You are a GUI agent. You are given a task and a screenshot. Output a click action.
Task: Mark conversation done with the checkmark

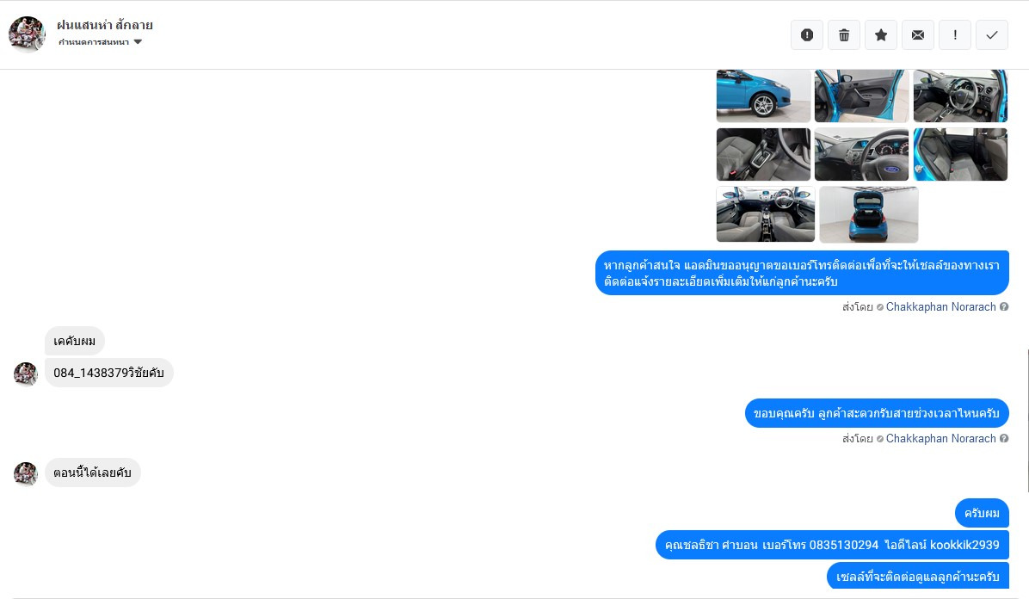[x=992, y=34]
